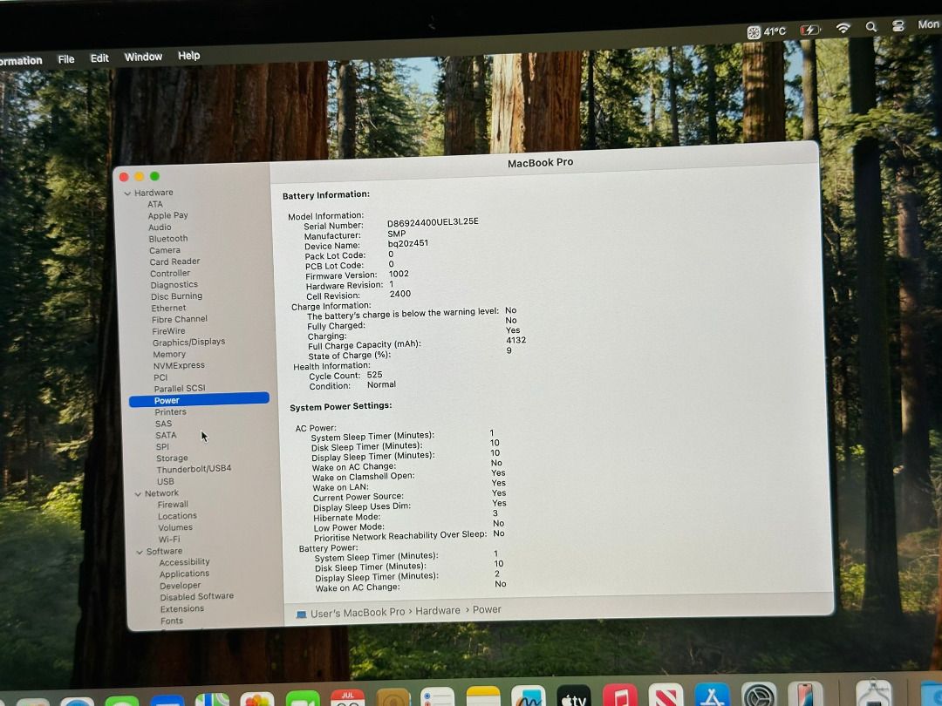Click the laptop icon in the path bar
942x706 pixels.
click(x=301, y=614)
